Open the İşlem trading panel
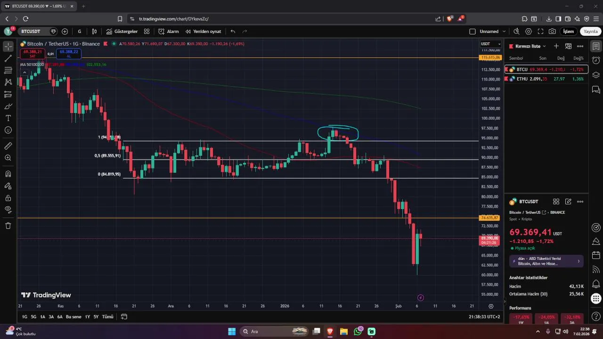The image size is (603, 339). click(x=569, y=32)
